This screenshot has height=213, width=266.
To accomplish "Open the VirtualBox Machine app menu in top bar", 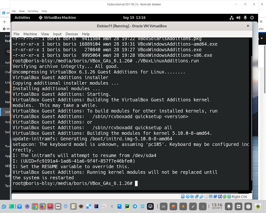I will pos(57,18).
